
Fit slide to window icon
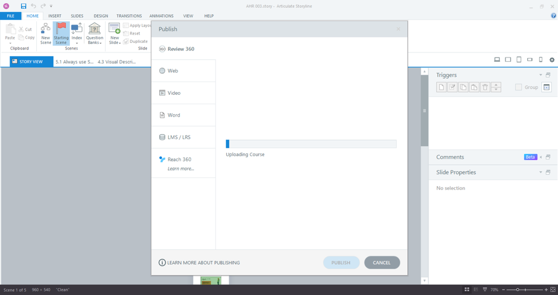(552, 289)
